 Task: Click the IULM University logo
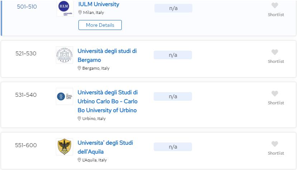(x=65, y=8)
